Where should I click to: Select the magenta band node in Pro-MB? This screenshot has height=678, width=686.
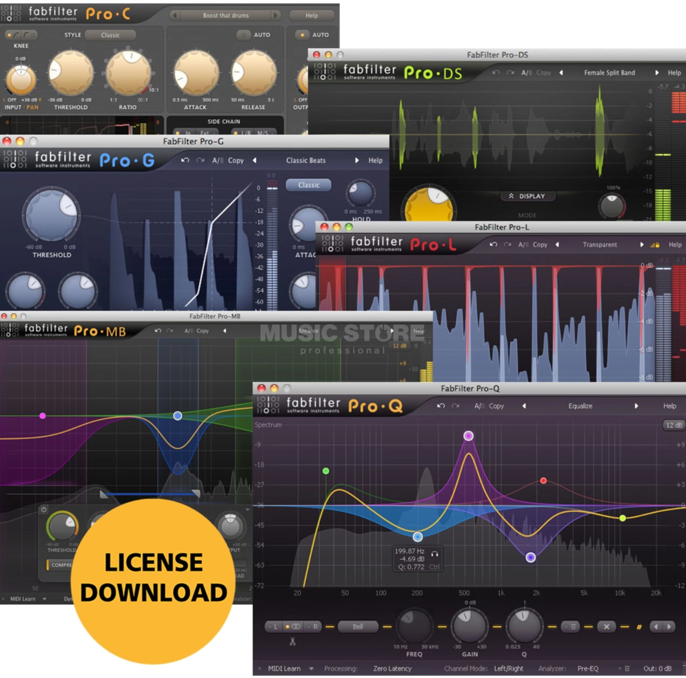(x=43, y=416)
